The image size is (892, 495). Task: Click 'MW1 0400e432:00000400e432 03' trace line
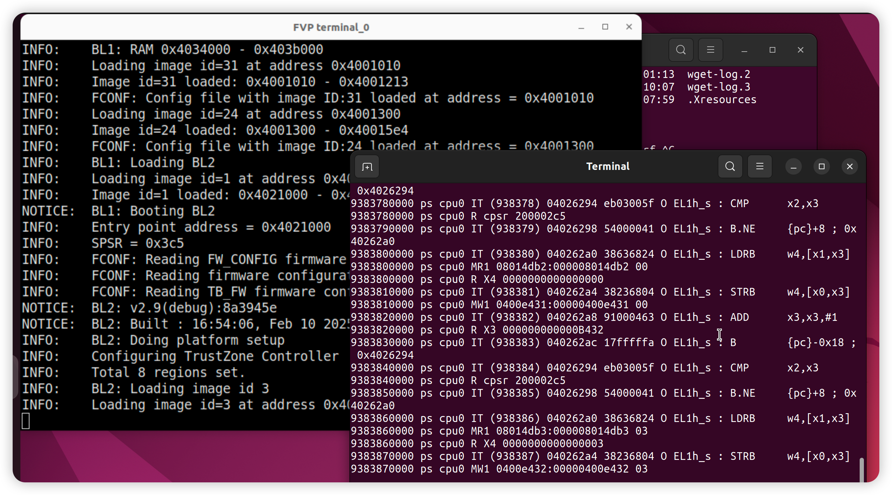(x=499, y=469)
